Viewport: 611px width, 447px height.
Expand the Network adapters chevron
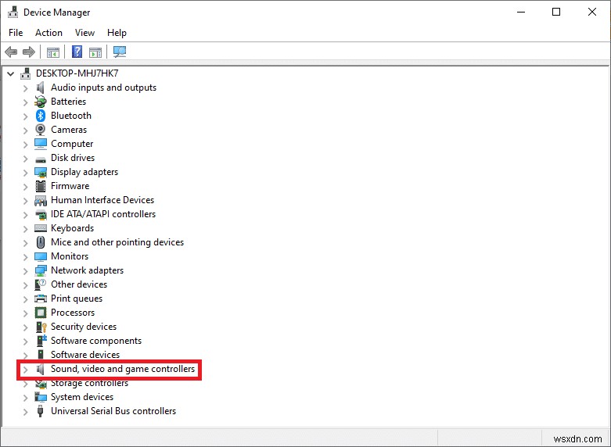click(26, 271)
